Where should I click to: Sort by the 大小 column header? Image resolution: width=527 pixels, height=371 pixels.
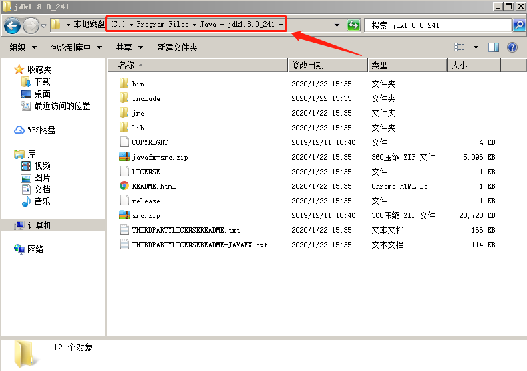click(x=474, y=65)
